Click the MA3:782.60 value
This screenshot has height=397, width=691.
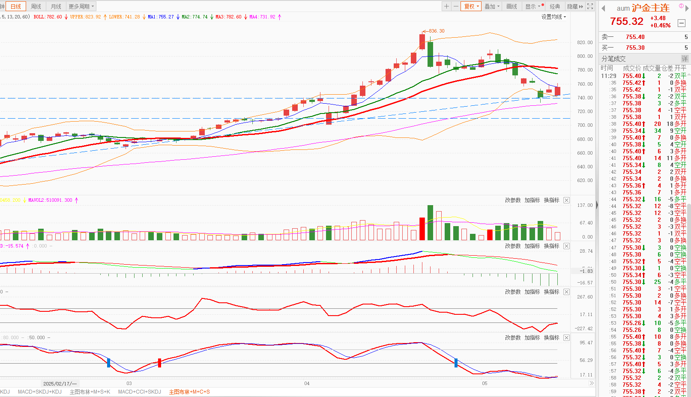point(228,17)
